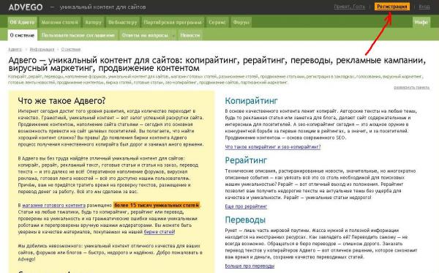Click the О системе breadcrumb link
The width and height of the screenshot is (439, 273).
[x=71, y=49]
